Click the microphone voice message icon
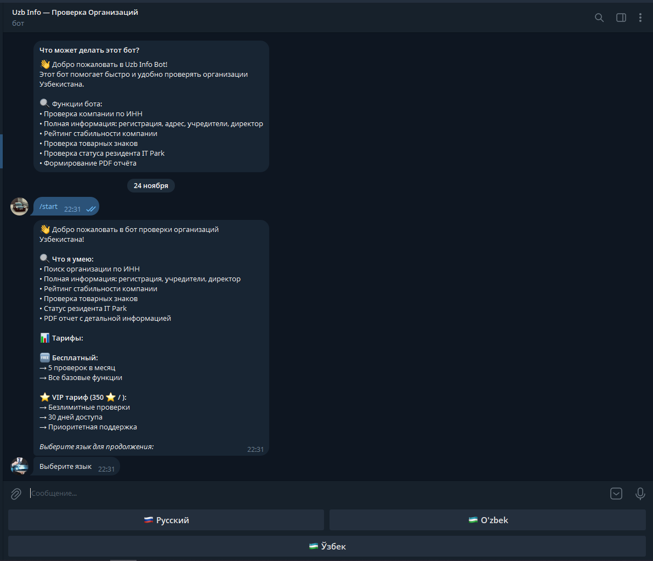Viewport: 653px width, 561px height. click(x=640, y=494)
